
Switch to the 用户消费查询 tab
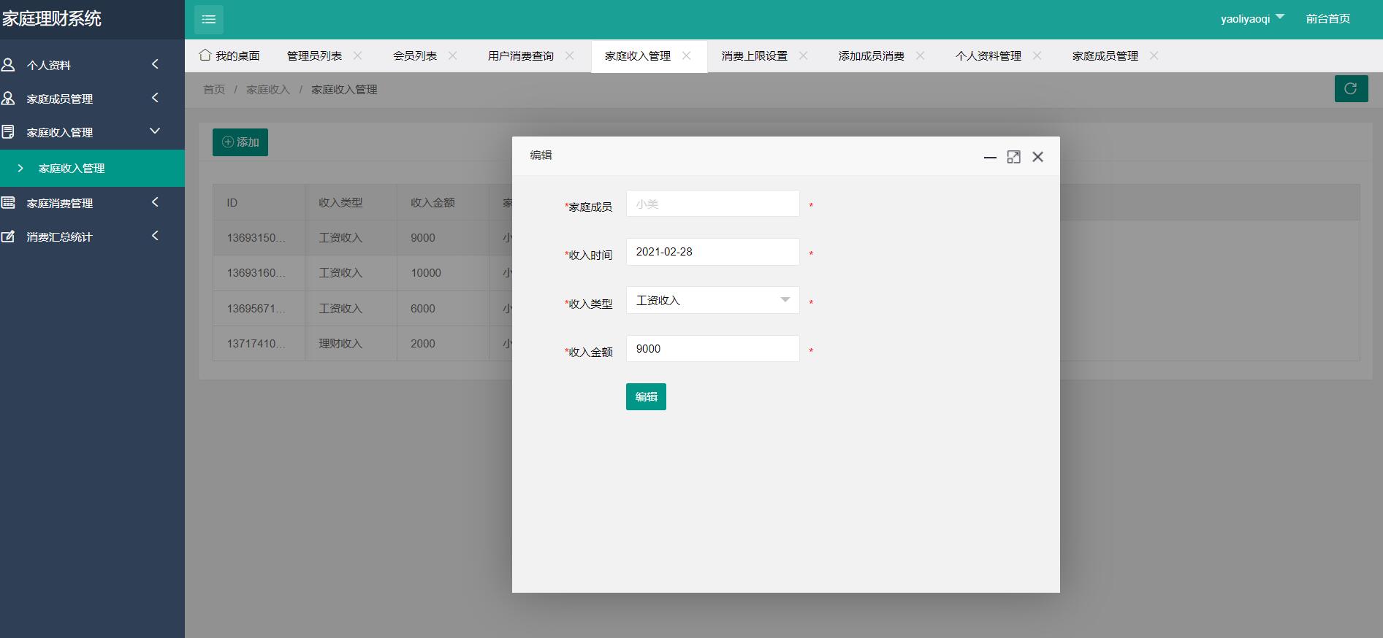point(521,55)
